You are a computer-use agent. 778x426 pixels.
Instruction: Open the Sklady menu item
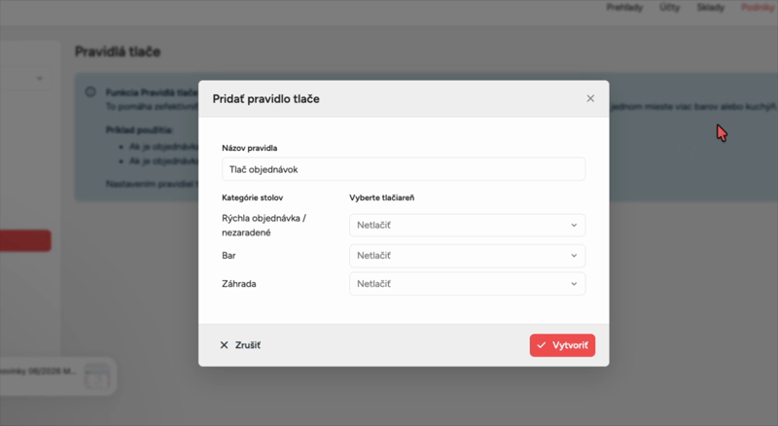coord(711,8)
